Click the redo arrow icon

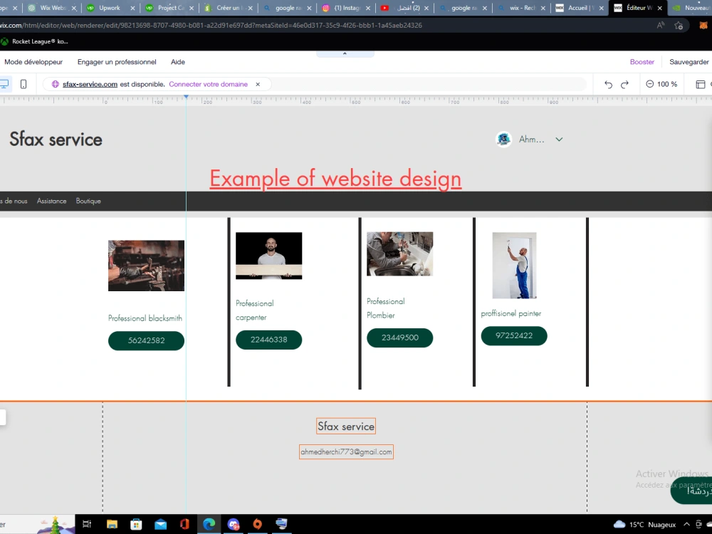pos(625,85)
